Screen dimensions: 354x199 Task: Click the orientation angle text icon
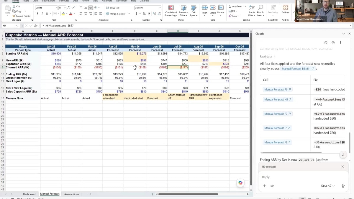(96, 8)
